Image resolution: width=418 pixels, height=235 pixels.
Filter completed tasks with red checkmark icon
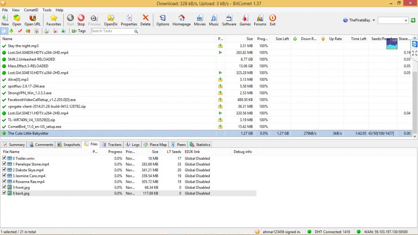(x=20, y=31)
